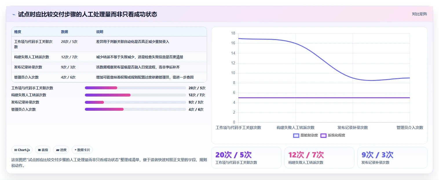Image resolution: width=439 pixels, height=180 pixels.
Task: Click the 维度 column header
Action: point(18,32)
